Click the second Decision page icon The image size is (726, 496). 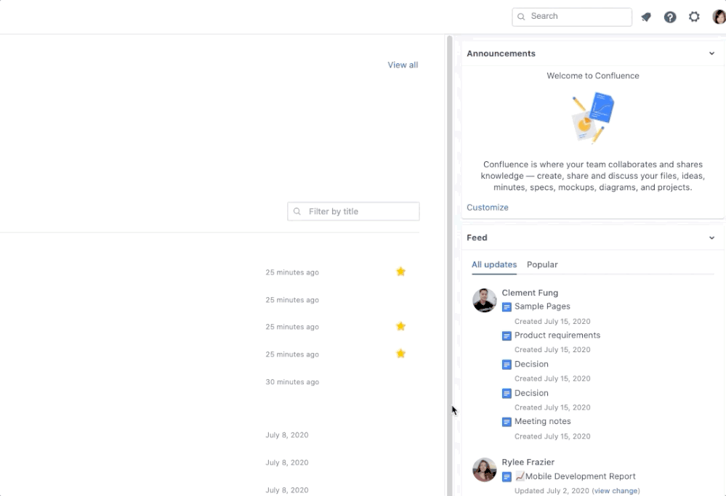507,394
